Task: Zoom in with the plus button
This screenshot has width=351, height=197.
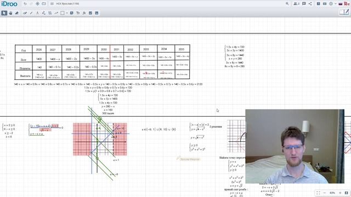Action: (x=340, y=193)
